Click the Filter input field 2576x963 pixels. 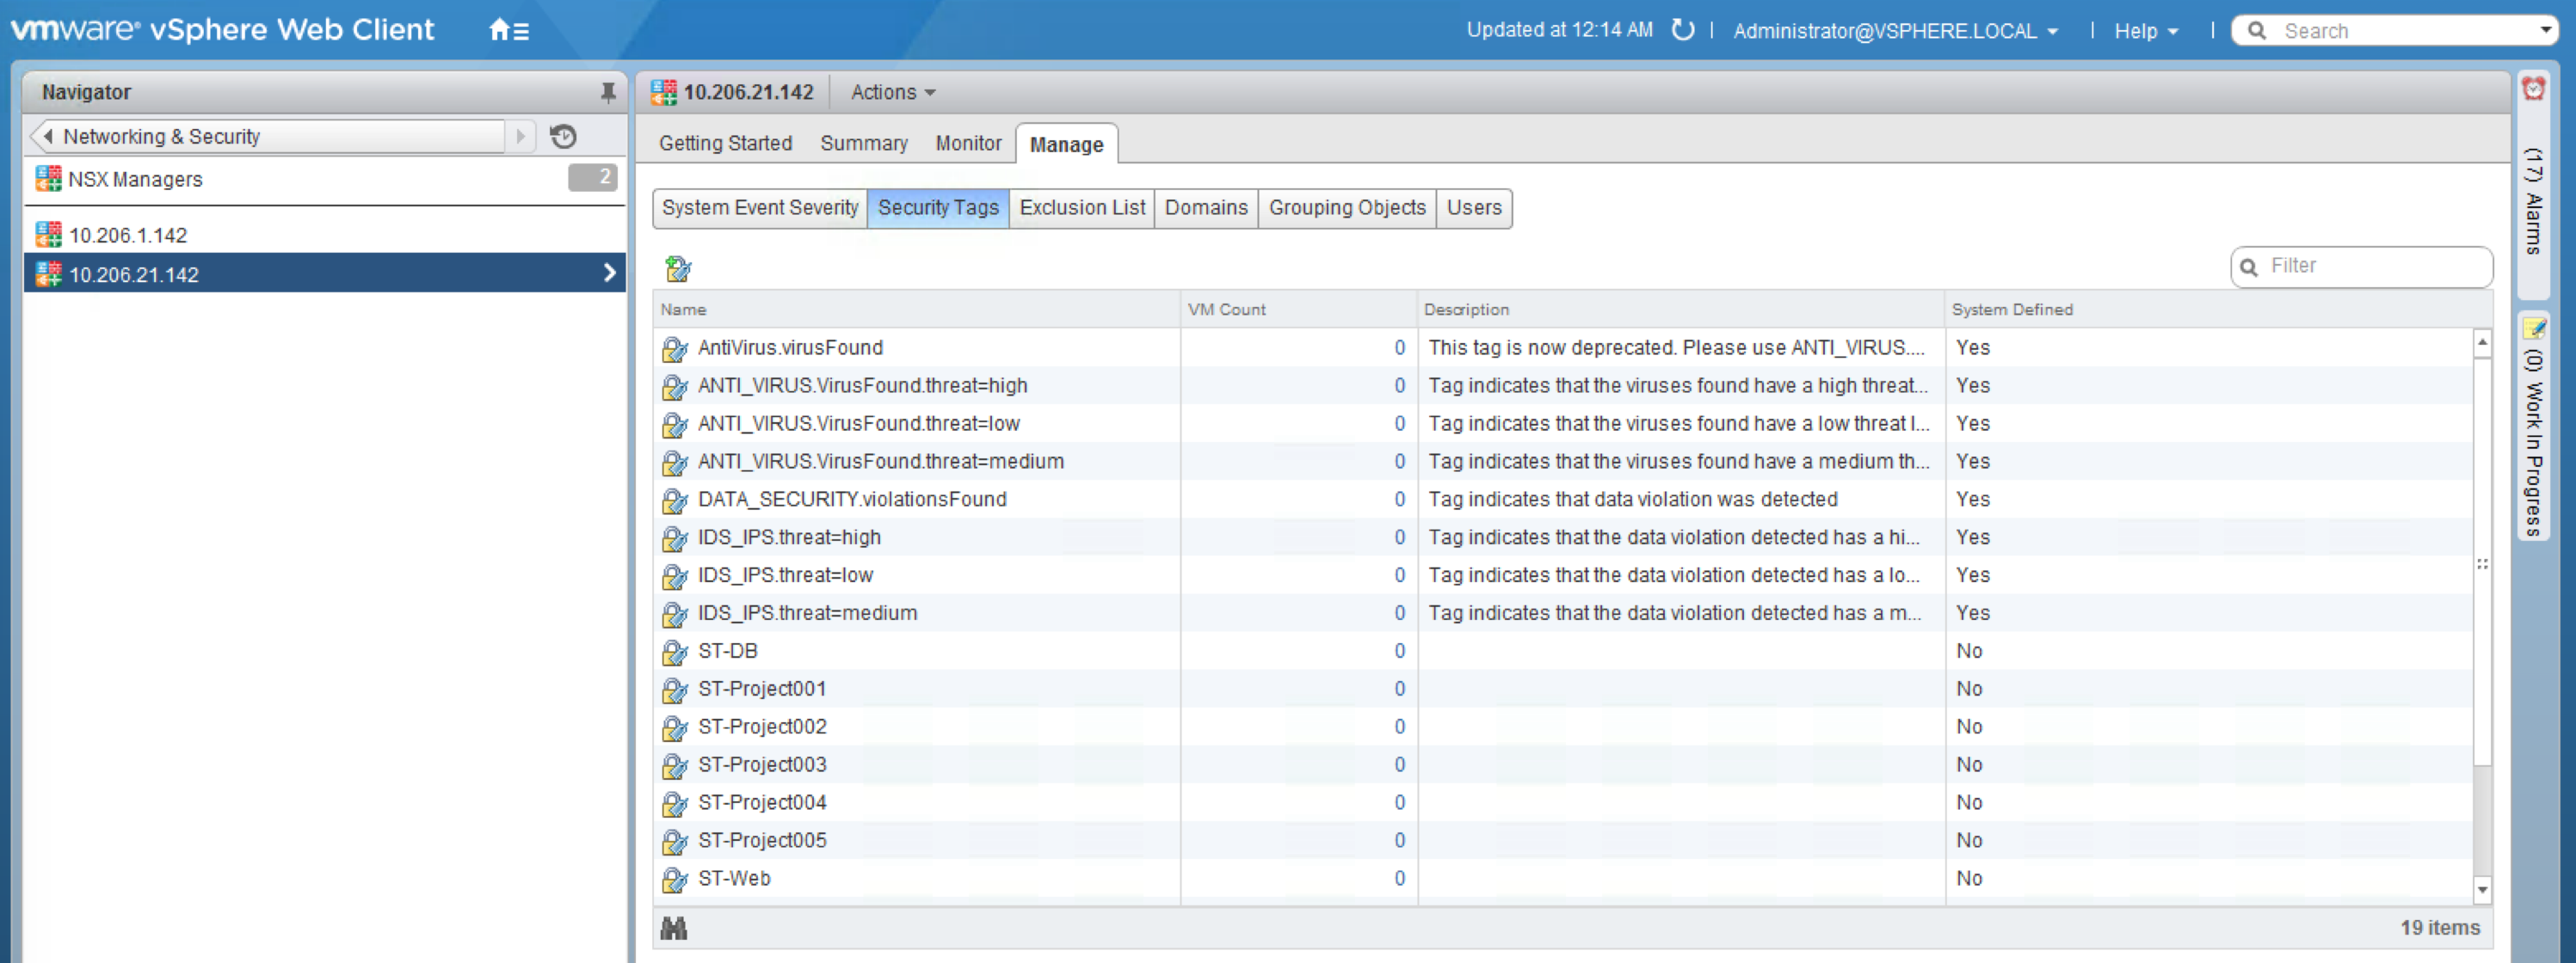tap(2361, 267)
